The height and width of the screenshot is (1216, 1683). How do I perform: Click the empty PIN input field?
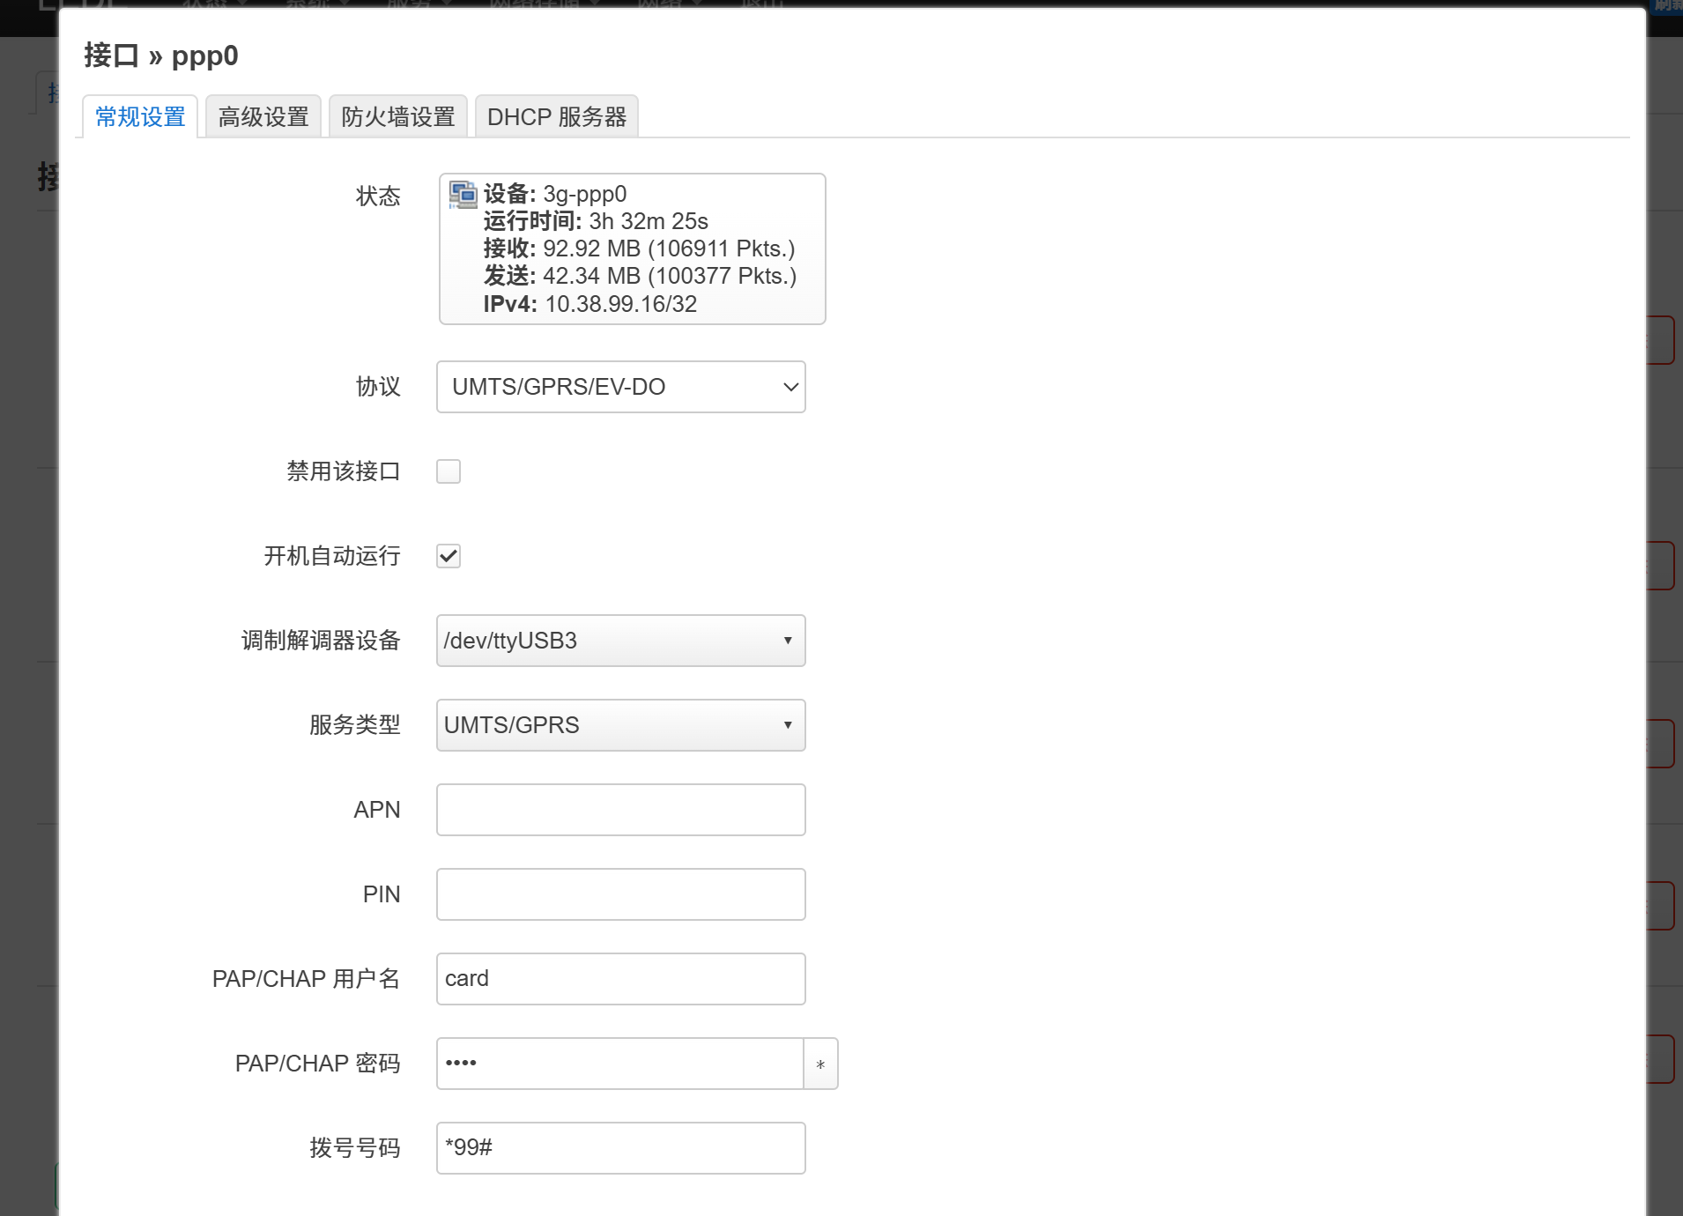click(619, 893)
